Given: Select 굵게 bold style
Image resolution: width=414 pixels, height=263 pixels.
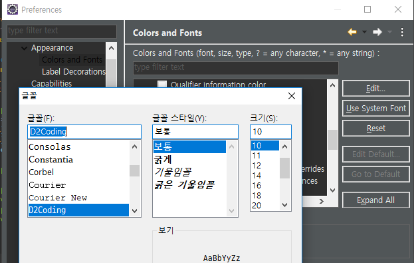Looking at the screenshot, I should pos(189,160).
